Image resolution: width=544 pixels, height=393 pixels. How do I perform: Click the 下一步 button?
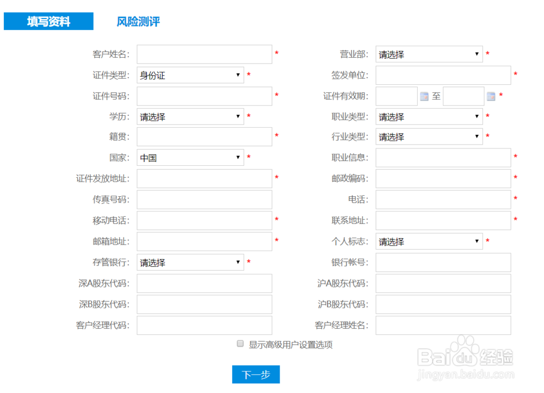coord(255,375)
